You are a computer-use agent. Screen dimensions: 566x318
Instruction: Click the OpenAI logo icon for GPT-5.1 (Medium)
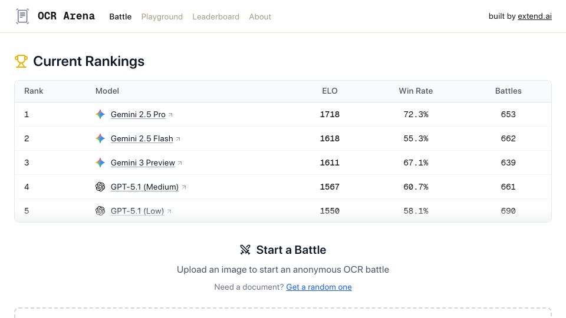[100, 187]
